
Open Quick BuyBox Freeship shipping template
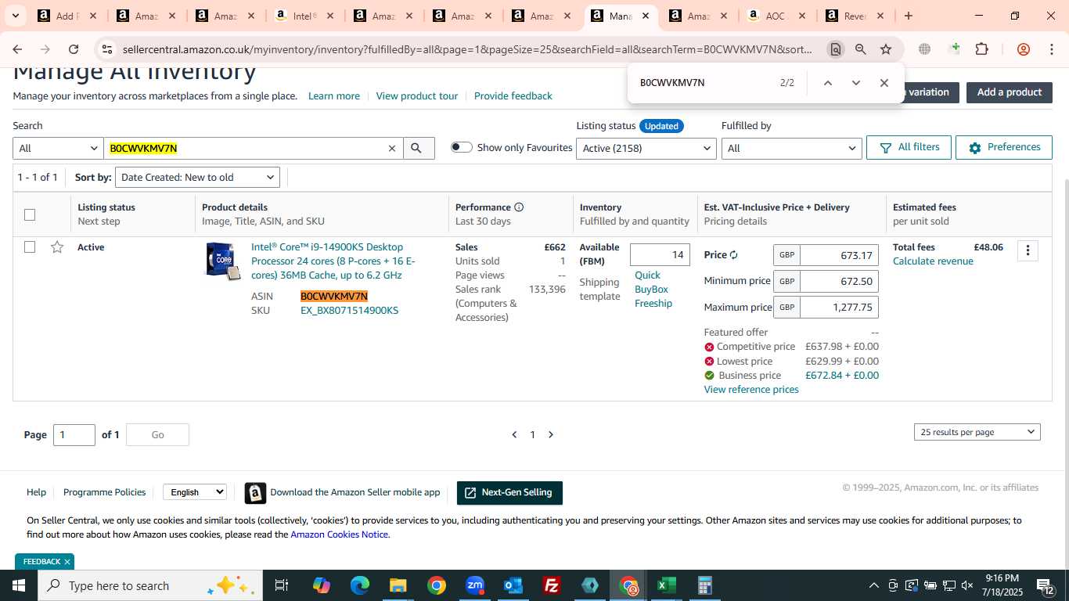click(653, 290)
